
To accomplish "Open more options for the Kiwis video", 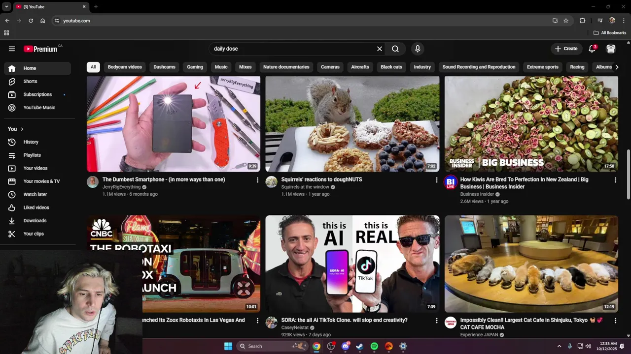I will [615, 180].
